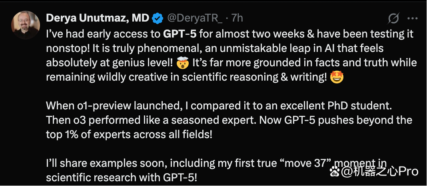This screenshot has width=427, height=186.
Task: Click the final "scientific research with GPT-5!" line
Action: (x=122, y=178)
